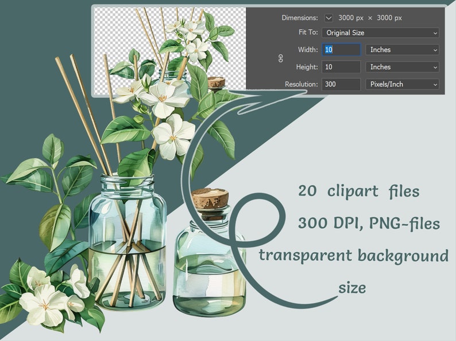456x341 pixels.
Task: Open the Width units Inches dropdown
Action: [402, 50]
